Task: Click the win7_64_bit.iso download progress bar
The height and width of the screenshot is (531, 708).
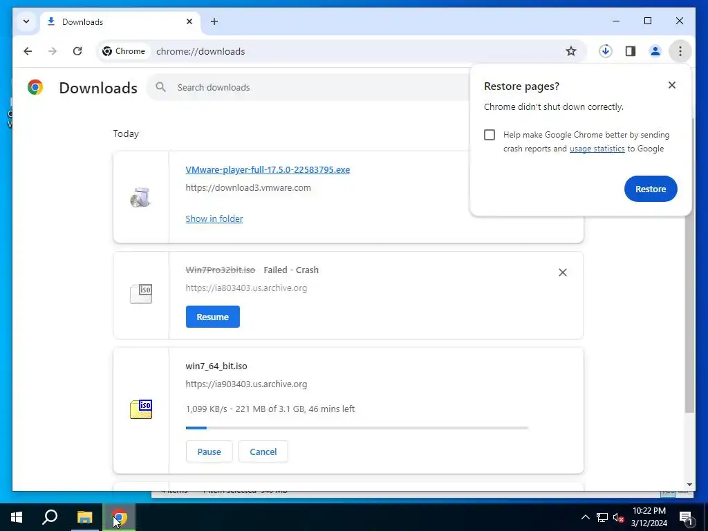Action: 357,427
